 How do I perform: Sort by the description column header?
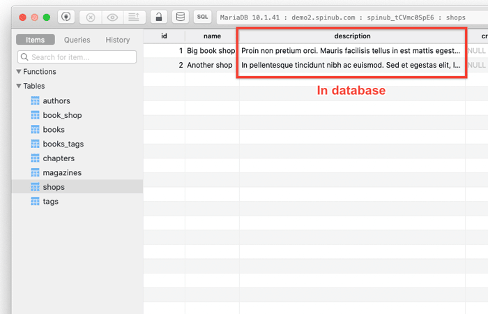(352, 36)
